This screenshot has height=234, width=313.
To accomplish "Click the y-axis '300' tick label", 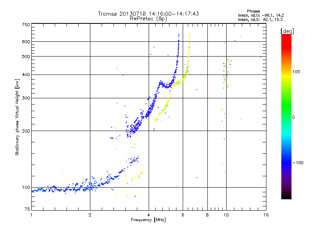I will [26, 98].
